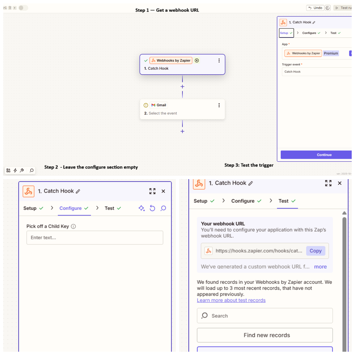Click the circled plus icon on the Catch Hook card
Image resolution: width=355 pixels, height=355 pixels.
point(197,60)
